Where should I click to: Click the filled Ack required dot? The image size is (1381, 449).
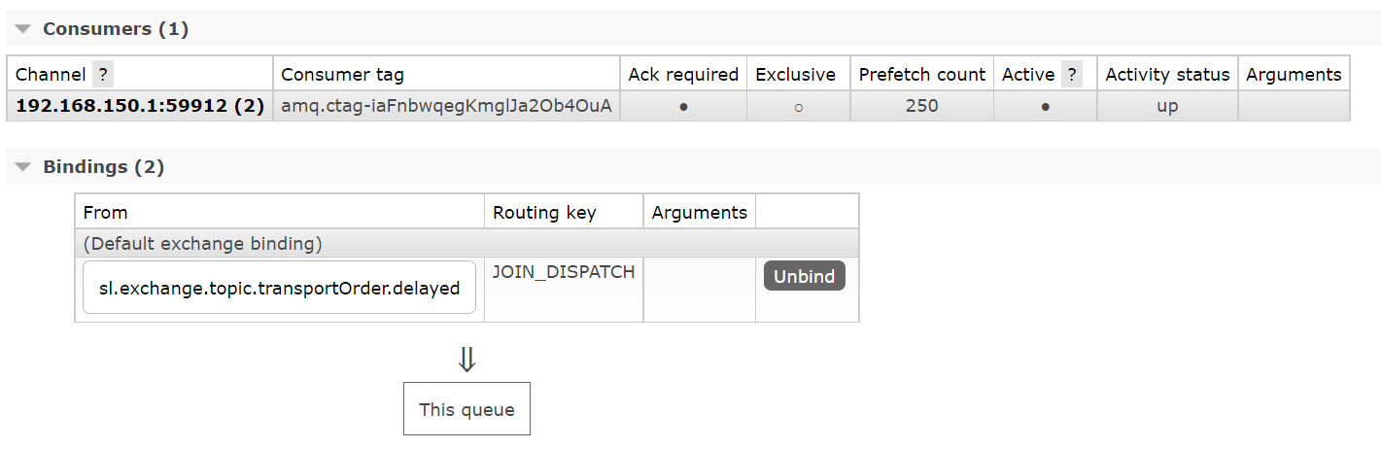(683, 107)
